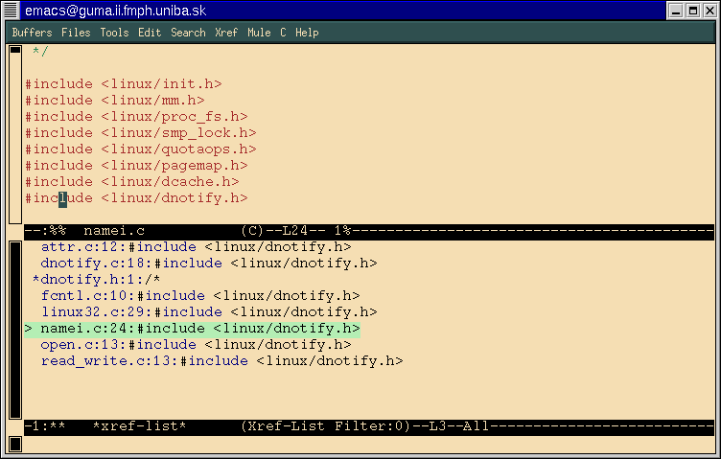The height and width of the screenshot is (459, 721).
Task: Minimize the emacs window
Action: 676,11
